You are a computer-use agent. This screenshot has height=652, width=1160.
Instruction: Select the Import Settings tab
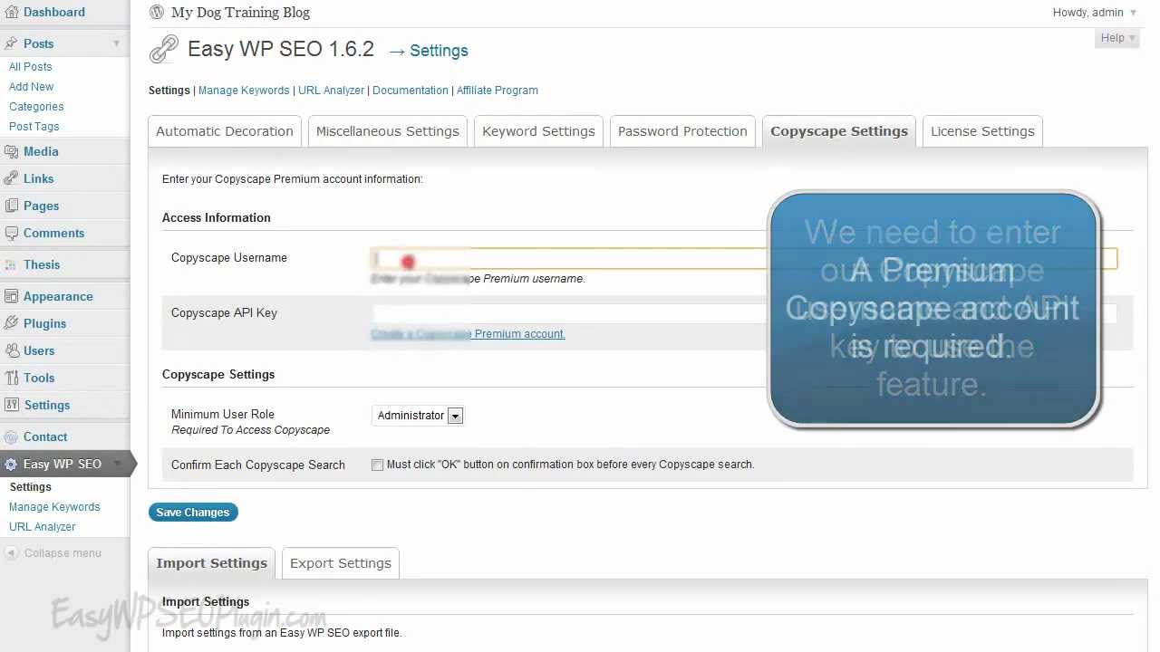click(211, 563)
